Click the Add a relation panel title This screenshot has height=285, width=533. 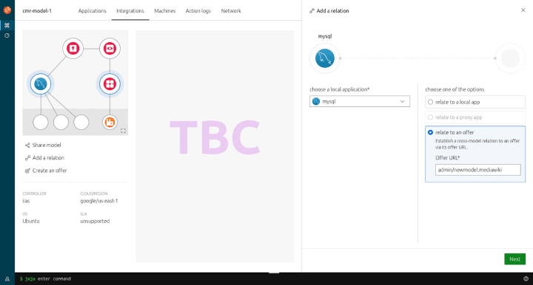pos(333,11)
